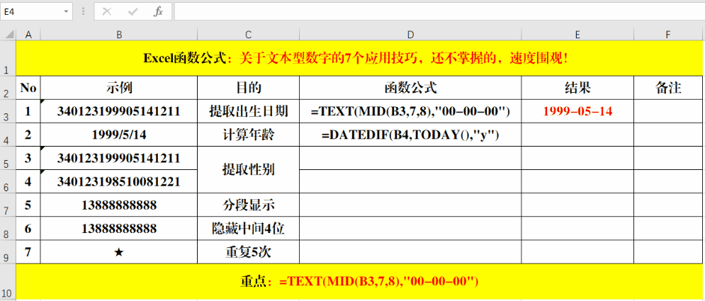Select the merged '提取性别' cell
The height and width of the screenshot is (301, 705).
tap(248, 169)
